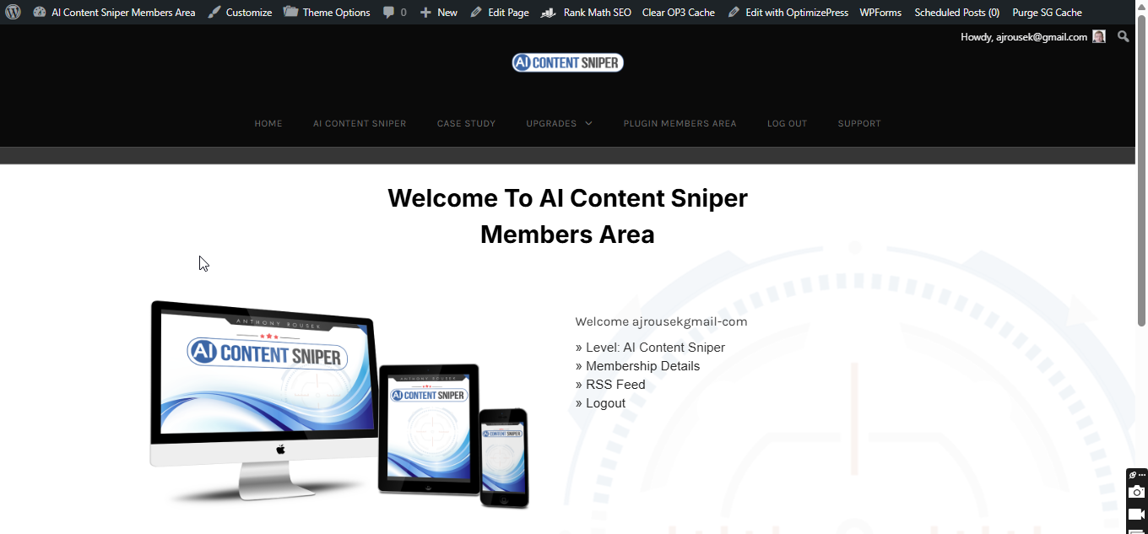Screen dimensions: 1148x534
Task: Click the Logout link under welcome
Action: click(605, 403)
